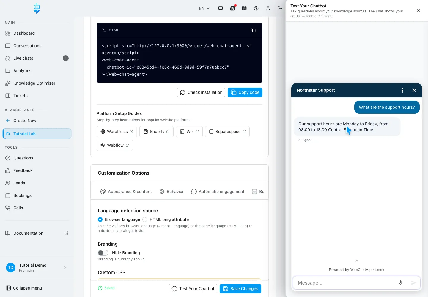428x297 pixels.
Task: Open user profile icon in header
Action: coord(268,8)
